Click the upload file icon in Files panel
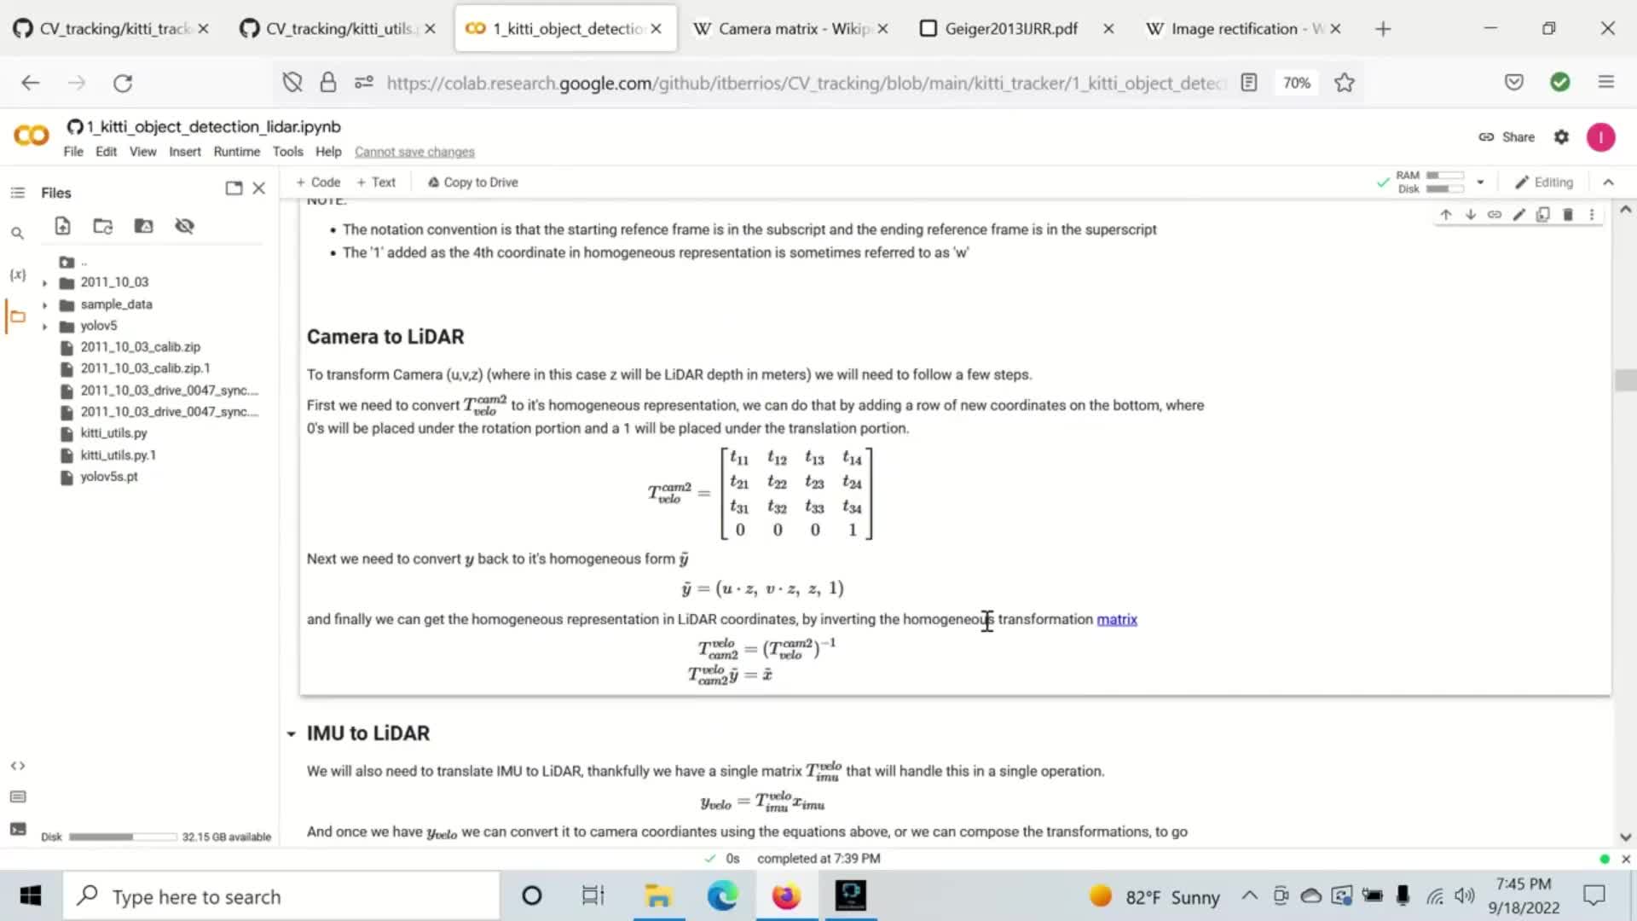 coord(62,225)
